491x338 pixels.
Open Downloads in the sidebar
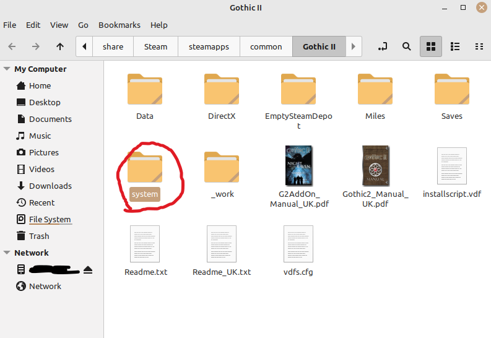tap(51, 186)
